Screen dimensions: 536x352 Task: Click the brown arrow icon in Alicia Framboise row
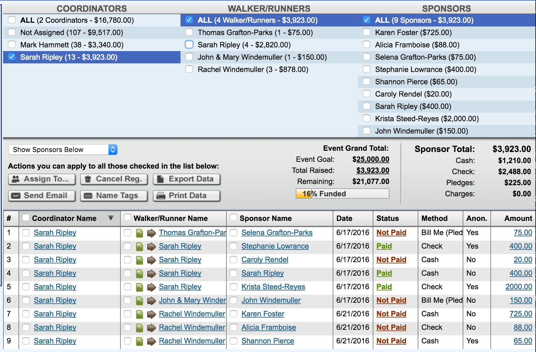tap(151, 328)
